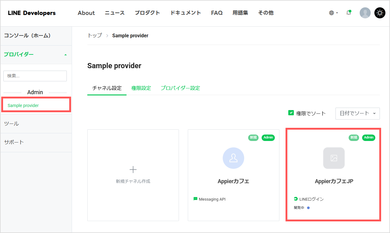Open the notifications bell

349,13
